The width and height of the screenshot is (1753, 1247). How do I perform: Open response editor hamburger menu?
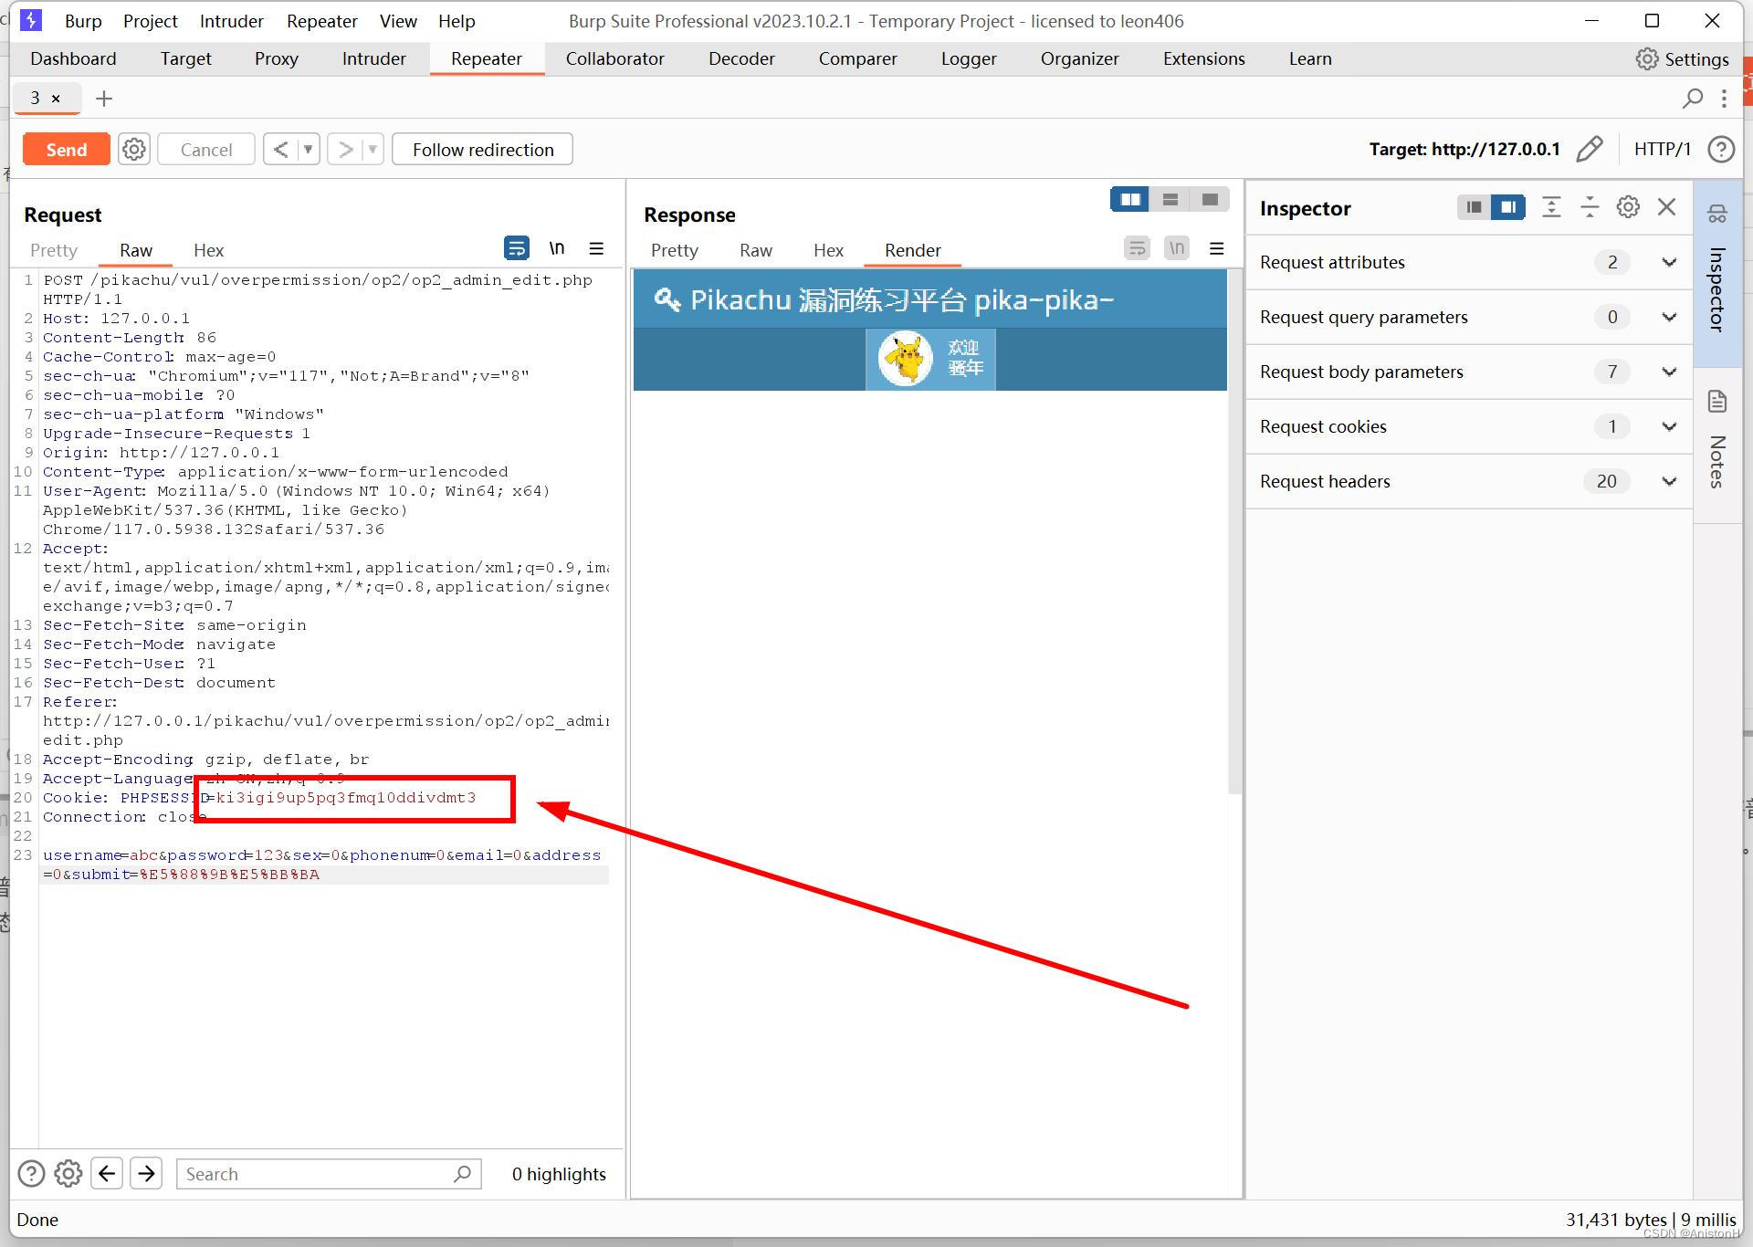pyautogui.click(x=1217, y=248)
